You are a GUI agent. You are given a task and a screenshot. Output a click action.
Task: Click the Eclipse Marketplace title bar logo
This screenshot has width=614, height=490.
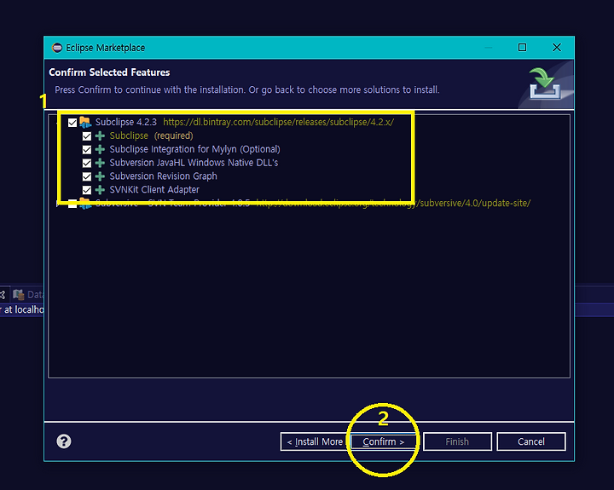click(x=57, y=48)
